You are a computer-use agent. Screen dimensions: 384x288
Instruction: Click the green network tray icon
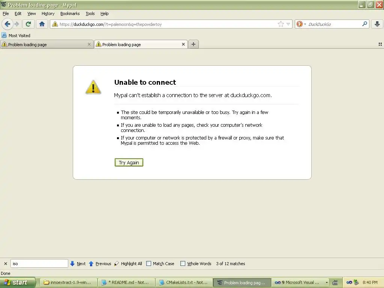coord(356,282)
